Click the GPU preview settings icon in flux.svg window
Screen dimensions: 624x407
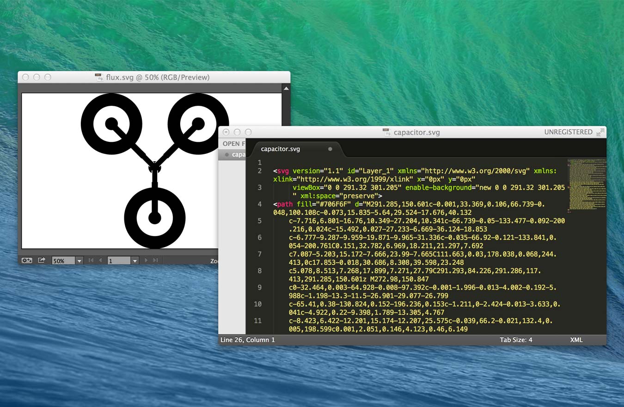coord(26,261)
